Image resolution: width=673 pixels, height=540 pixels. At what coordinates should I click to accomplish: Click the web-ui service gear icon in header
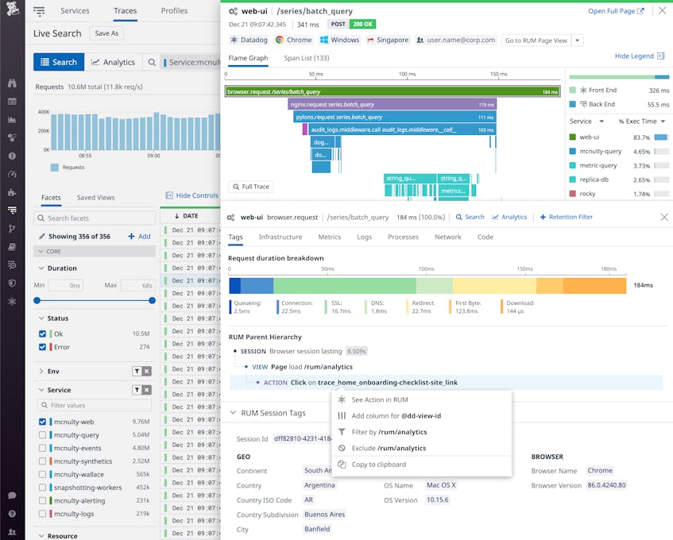(x=233, y=11)
